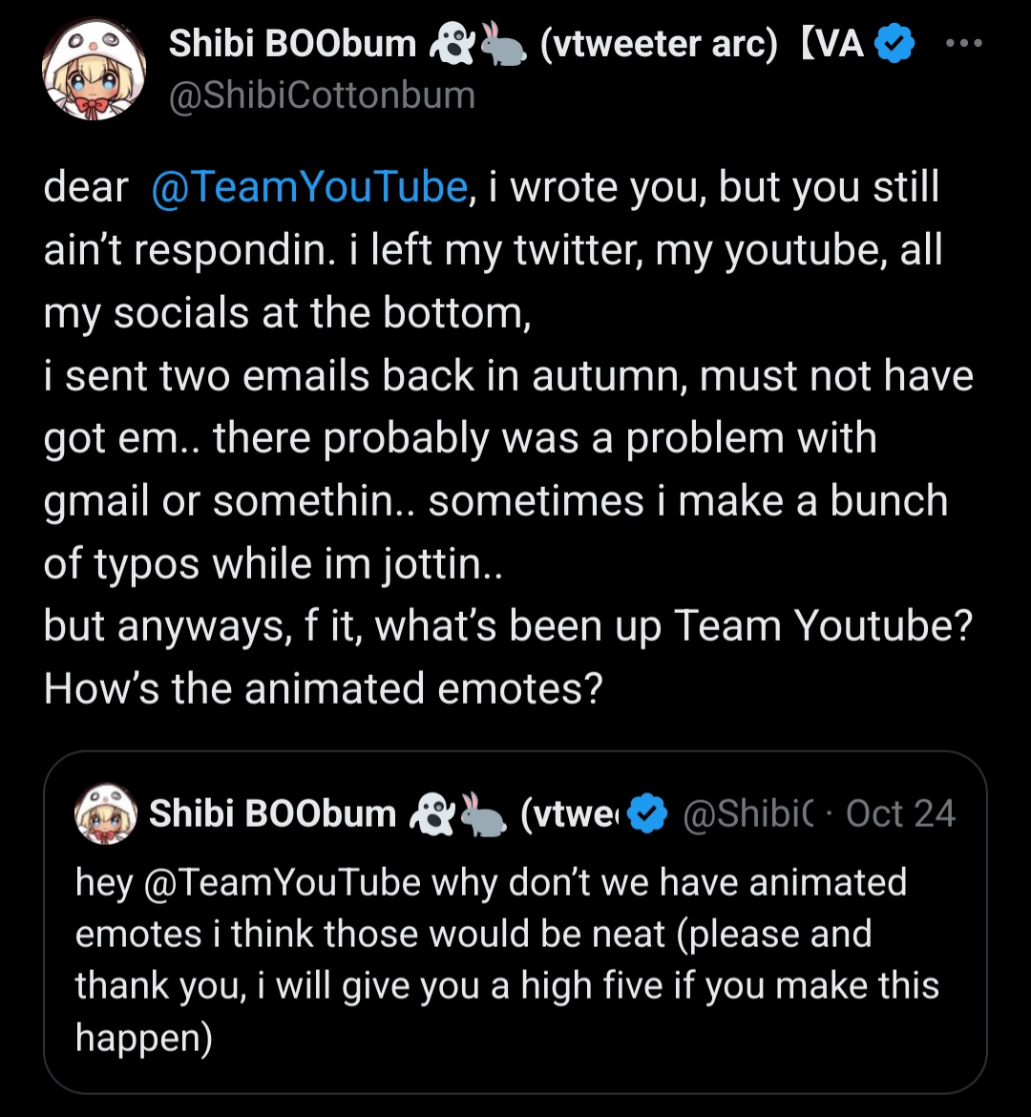Click Shibi BOObum name in the quoted tweet
1031x1117 pixels.
point(272,813)
